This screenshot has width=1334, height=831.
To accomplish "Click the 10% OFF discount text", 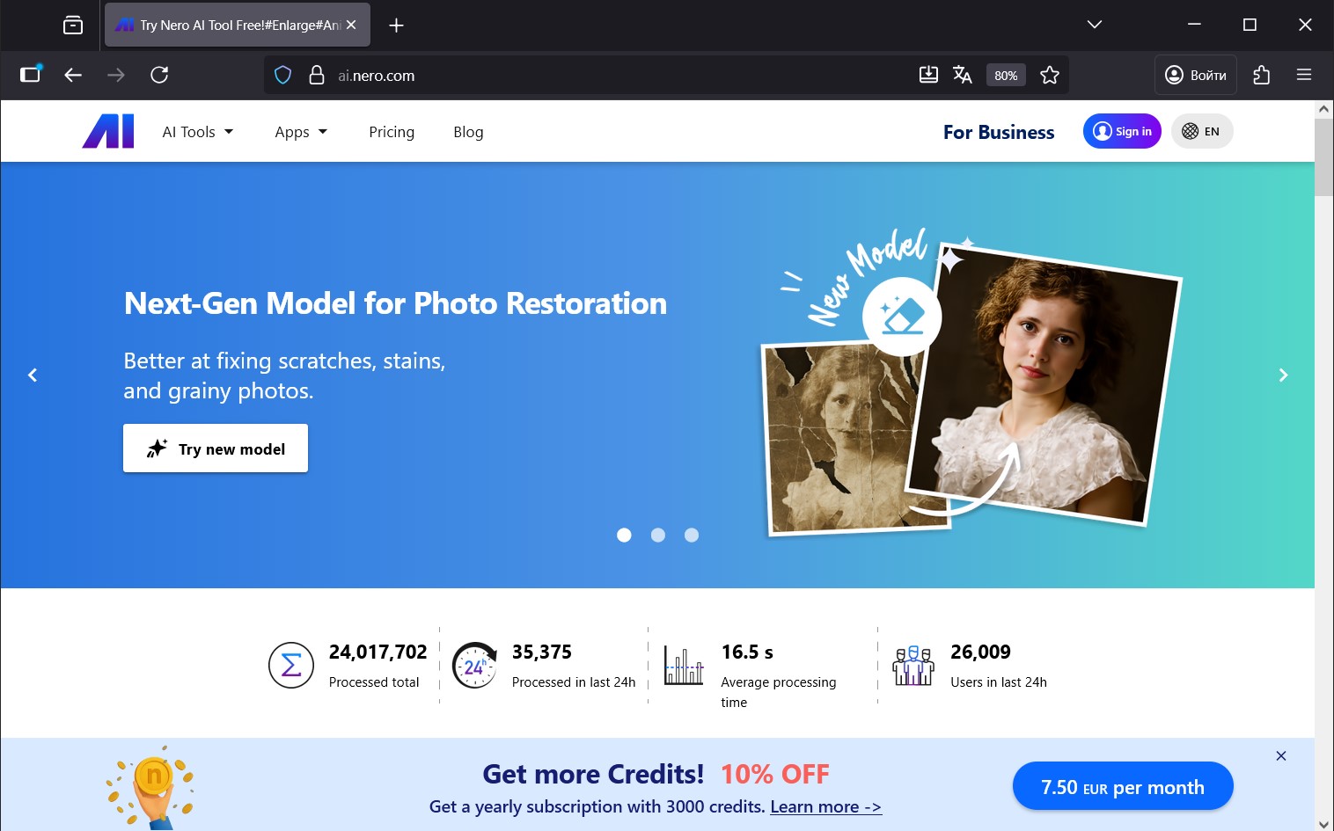I will pos(775,774).
